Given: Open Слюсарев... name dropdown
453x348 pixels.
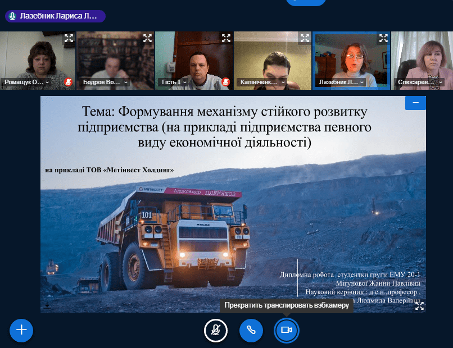Looking at the screenshot, I should tap(420, 83).
